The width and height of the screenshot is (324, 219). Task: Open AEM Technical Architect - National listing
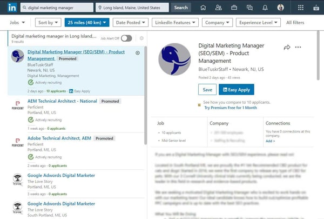(62, 101)
